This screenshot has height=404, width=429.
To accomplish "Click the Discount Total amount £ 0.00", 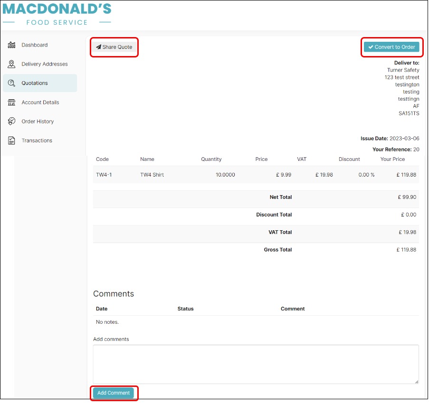I will (409, 215).
